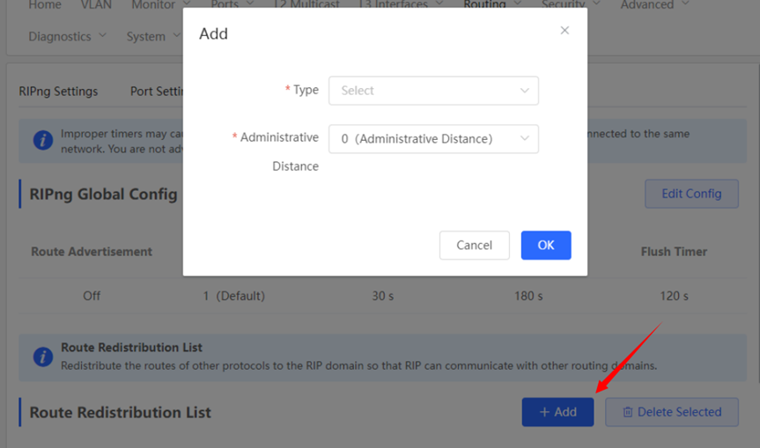Click Delete Selected trash button
Image resolution: width=760 pixels, height=448 pixels.
point(672,412)
